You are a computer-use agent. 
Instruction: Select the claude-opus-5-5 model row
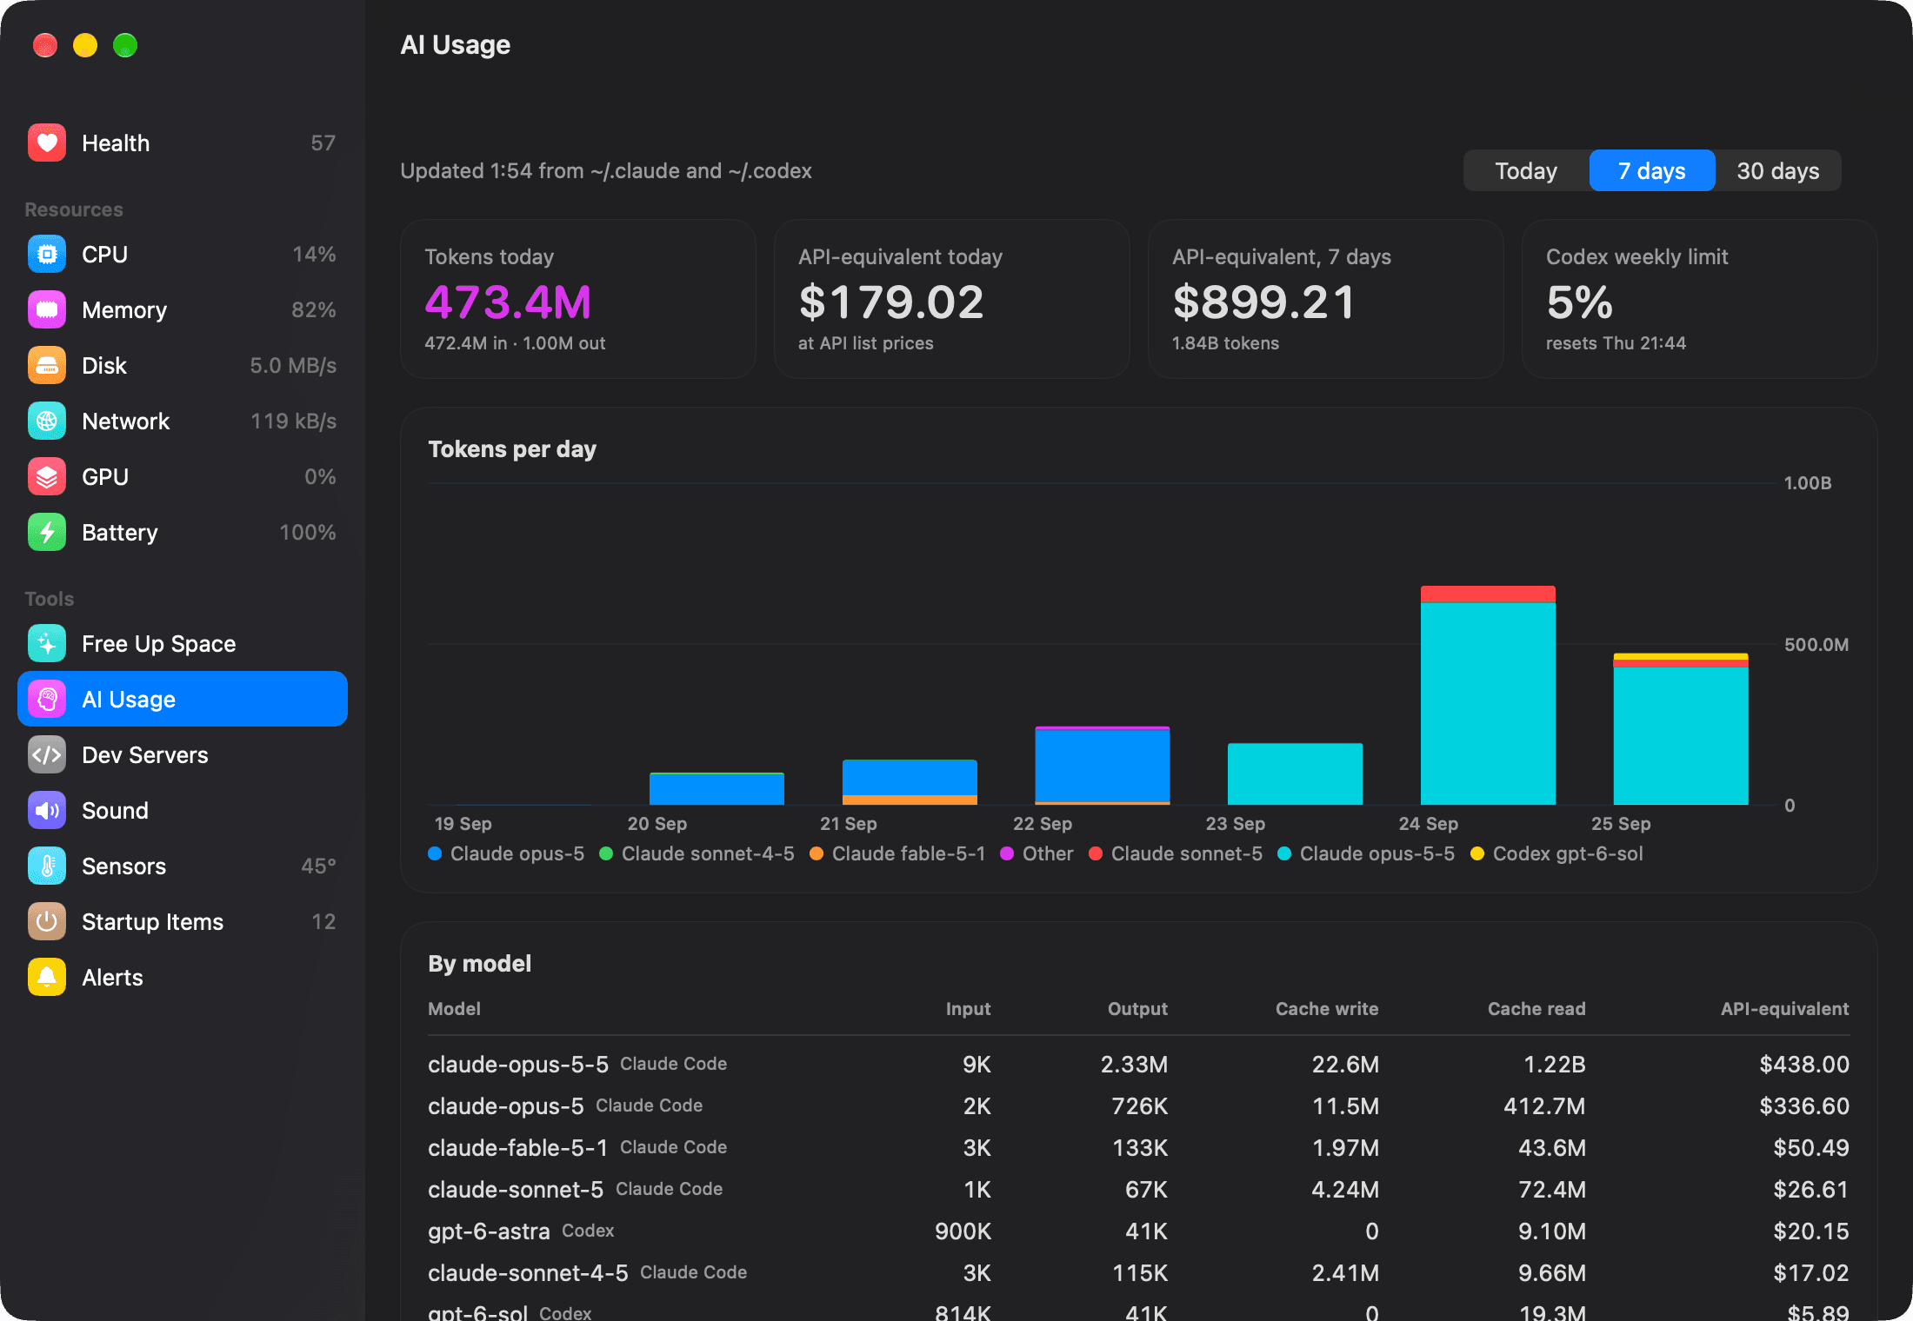(1138, 1064)
